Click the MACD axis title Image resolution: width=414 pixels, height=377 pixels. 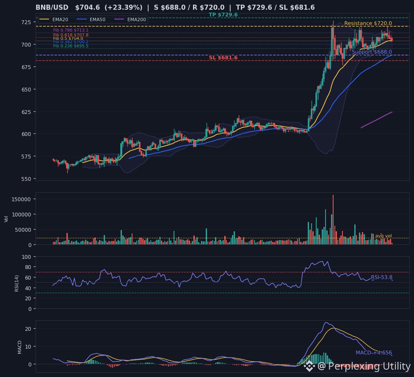click(19, 347)
